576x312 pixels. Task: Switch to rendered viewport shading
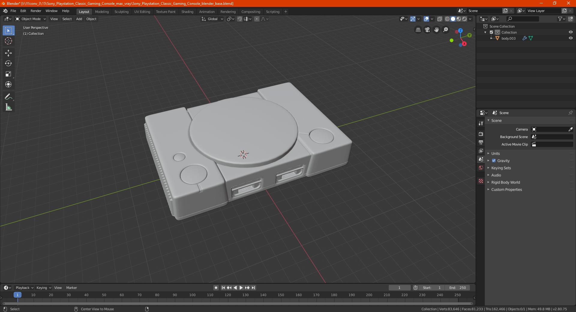(464, 19)
